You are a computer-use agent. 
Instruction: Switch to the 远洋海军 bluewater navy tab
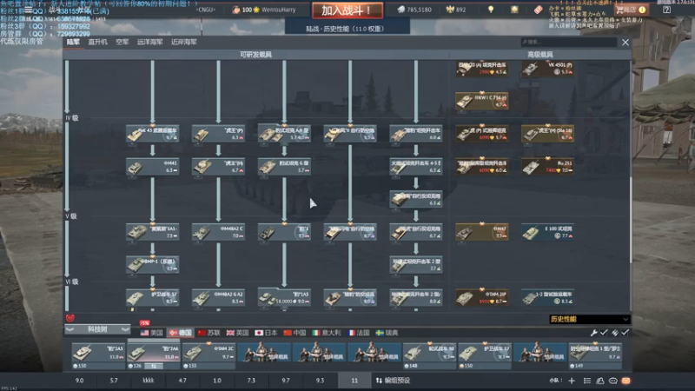149,42
